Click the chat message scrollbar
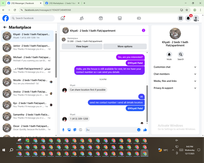This screenshot has height=163, width=204. pos(147,104)
